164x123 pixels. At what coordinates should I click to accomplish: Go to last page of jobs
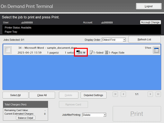click(158, 94)
